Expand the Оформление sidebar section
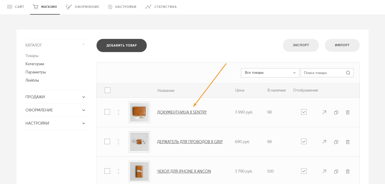 [x=84, y=110]
